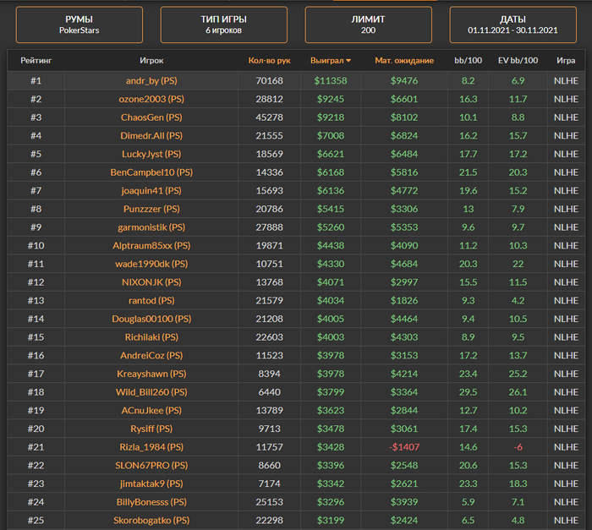Click the EV bb/100 column header
The image size is (592, 530).
click(518, 61)
